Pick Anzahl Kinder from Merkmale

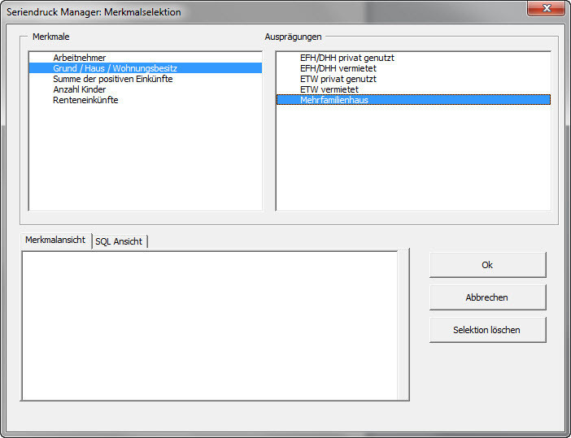point(146,89)
